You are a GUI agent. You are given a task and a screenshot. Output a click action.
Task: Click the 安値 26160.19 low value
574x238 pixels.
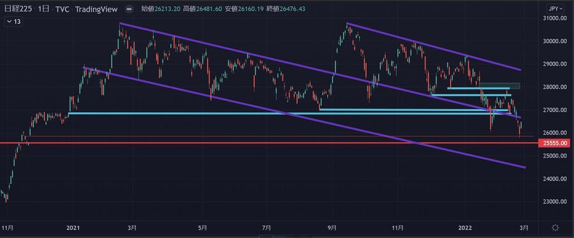coord(244,9)
